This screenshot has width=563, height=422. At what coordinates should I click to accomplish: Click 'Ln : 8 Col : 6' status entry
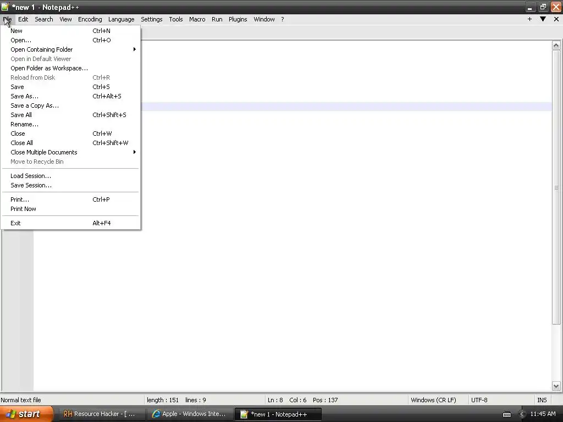(287, 400)
